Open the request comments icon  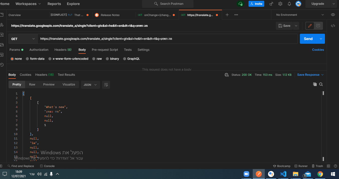coord(318,26)
